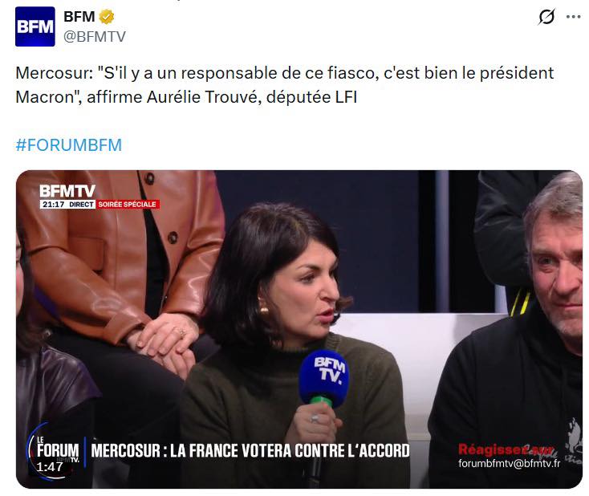The image size is (589, 496).
Task: Click the forumbfmtv@bfmtv.fr email overlay
Action: pyautogui.click(x=509, y=464)
